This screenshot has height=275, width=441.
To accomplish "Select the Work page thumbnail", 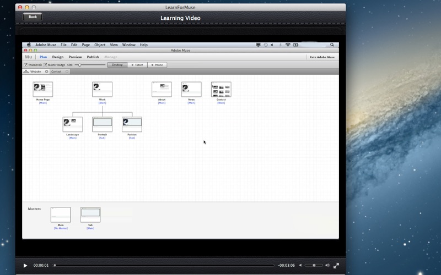I will (102, 89).
